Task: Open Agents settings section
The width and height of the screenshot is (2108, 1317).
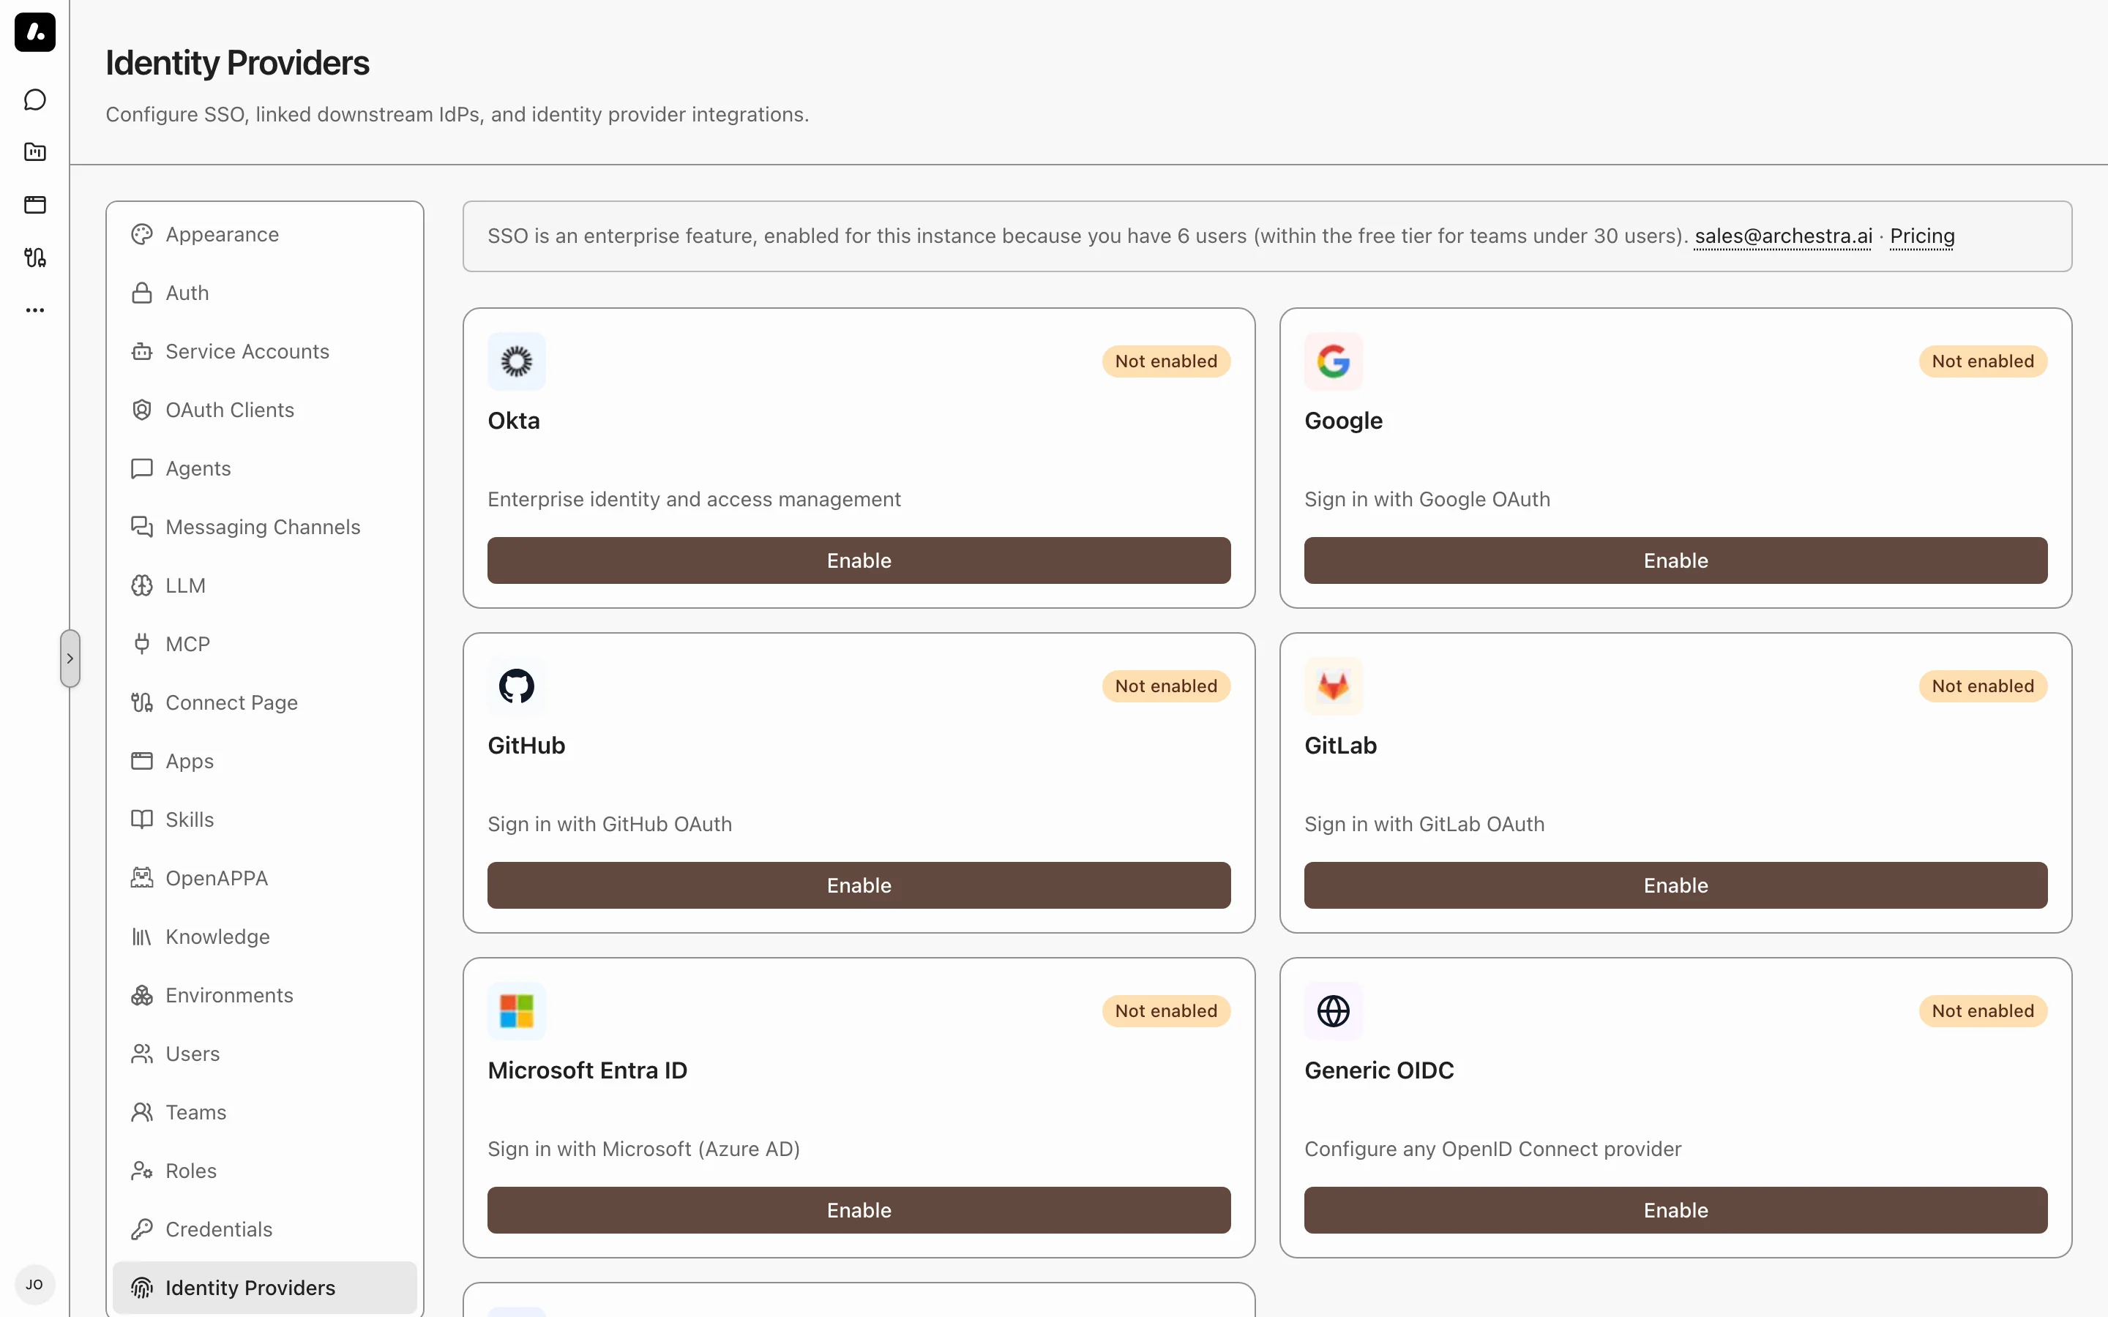Action: [265, 468]
